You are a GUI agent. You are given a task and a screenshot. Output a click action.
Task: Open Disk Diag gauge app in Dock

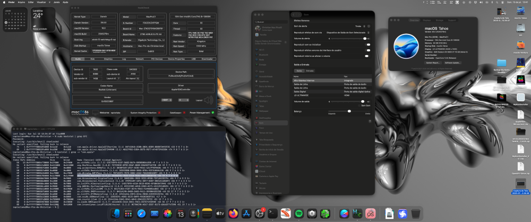tap(344, 214)
